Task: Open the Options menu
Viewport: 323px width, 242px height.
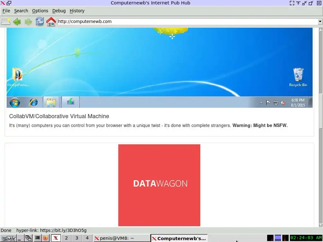Action: (x=40, y=11)
